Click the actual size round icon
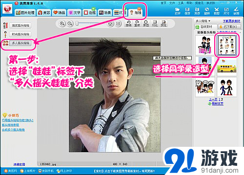244x175 pixels. [x=118, y=24]
